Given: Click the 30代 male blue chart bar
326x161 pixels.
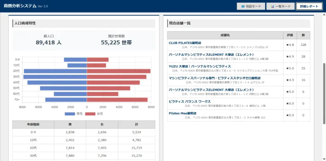Looking at the screenshot, I should pyautogui.click(x=55, y=77).
